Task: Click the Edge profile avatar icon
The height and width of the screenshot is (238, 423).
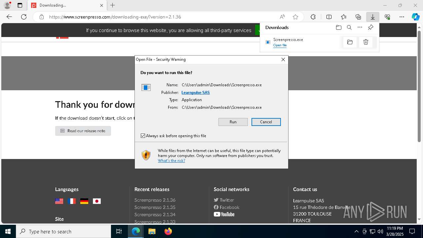Action: click(7, 5)
